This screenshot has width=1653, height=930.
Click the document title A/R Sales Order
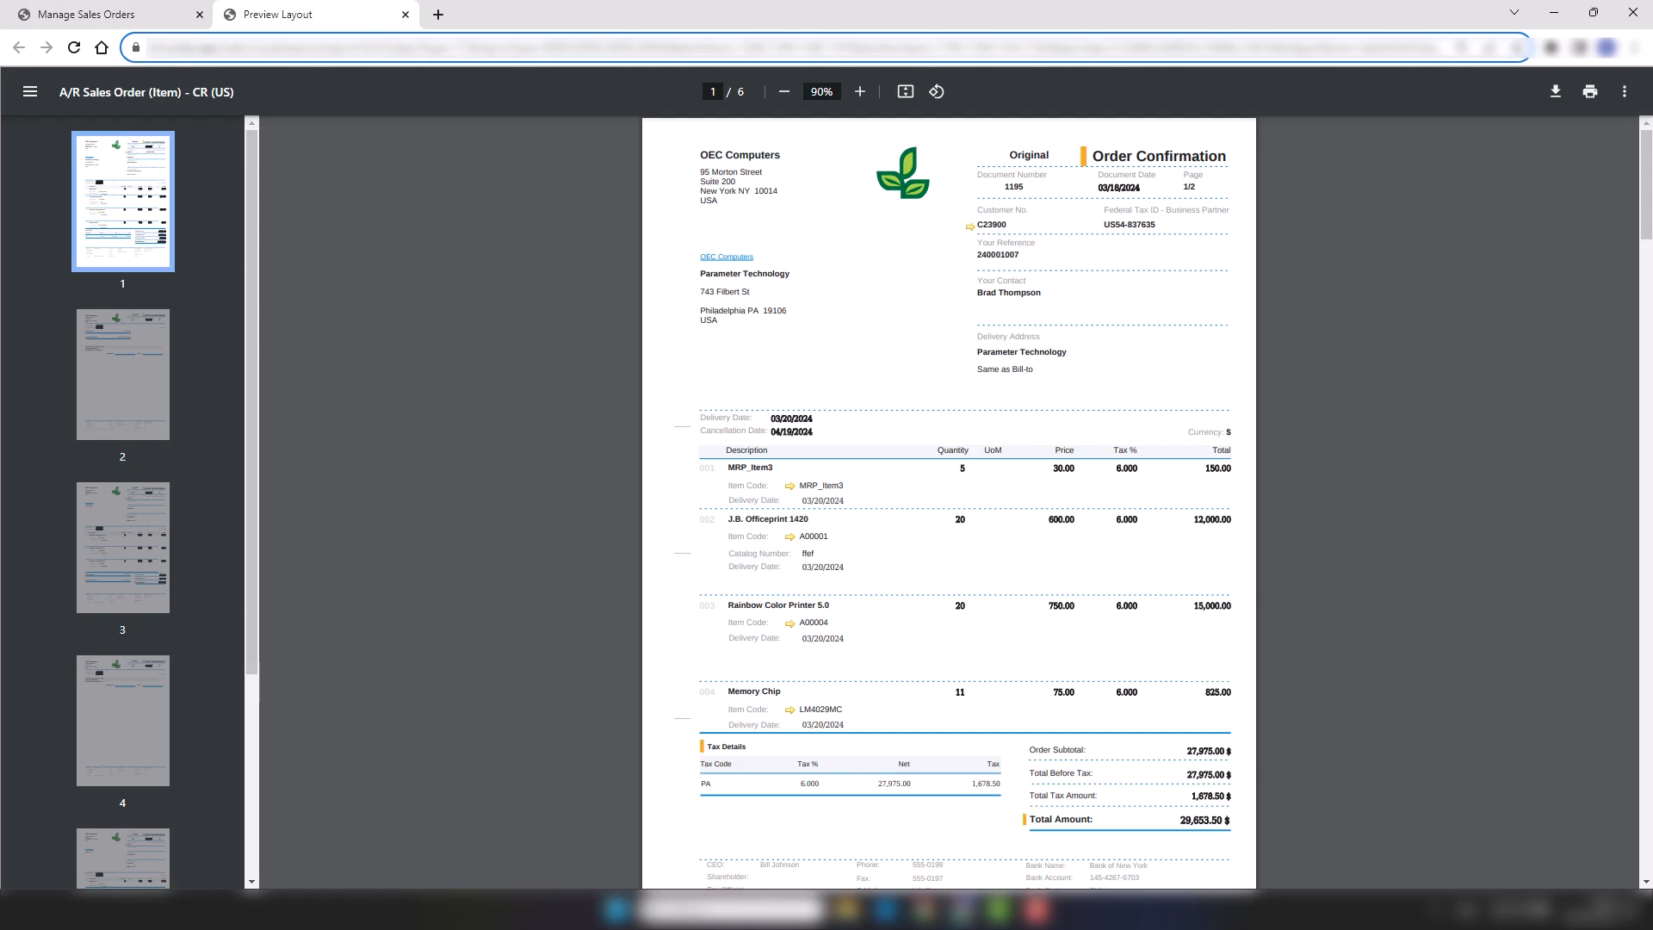click(146, 92)
